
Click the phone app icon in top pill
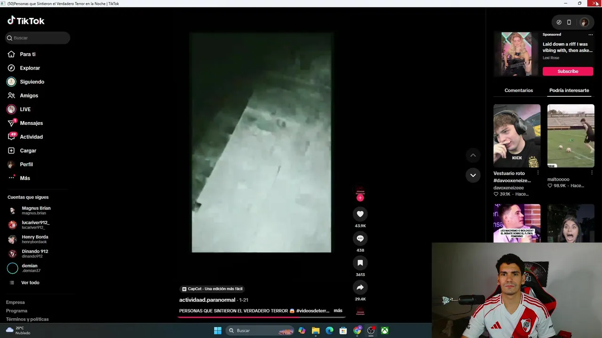coord(569,22)
